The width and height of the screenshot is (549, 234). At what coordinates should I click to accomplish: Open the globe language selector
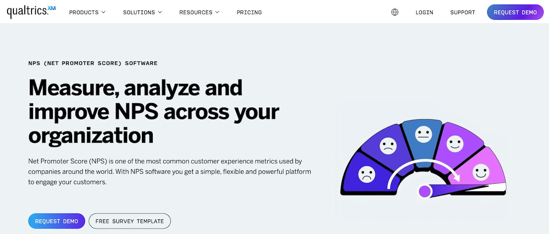[x=395, y=12]
